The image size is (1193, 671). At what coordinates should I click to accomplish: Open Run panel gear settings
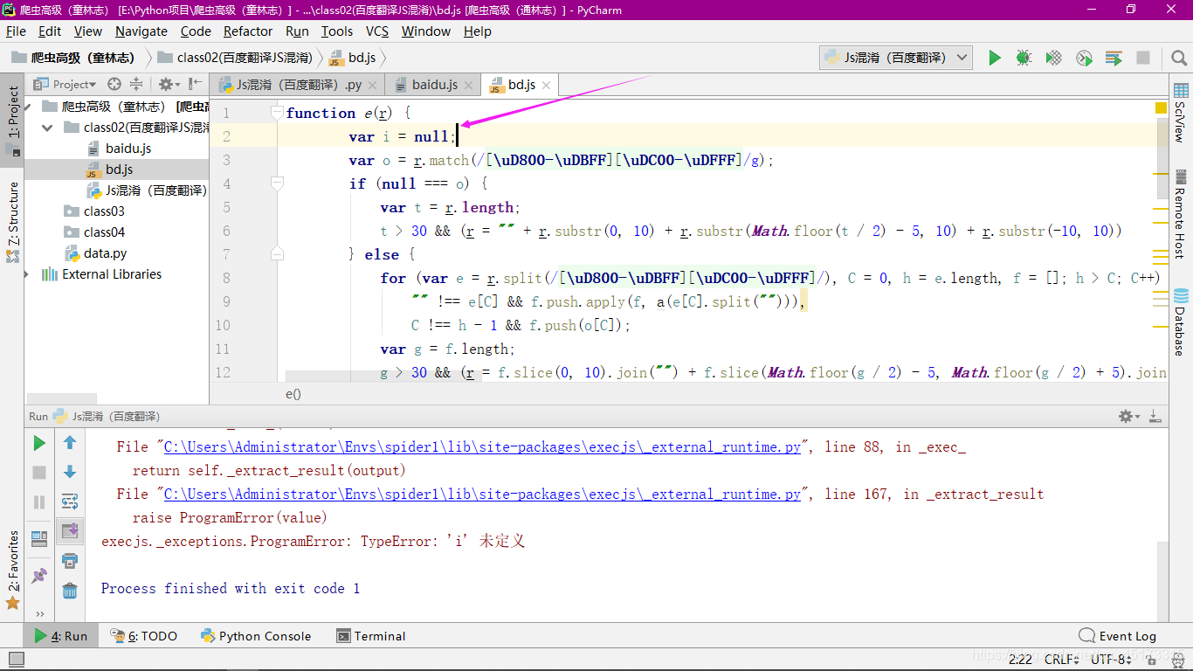pos(1128,417)
